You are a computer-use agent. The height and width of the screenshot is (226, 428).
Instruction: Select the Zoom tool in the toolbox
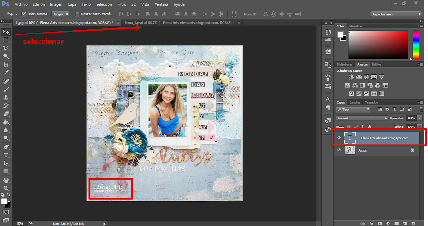[6, 188]
